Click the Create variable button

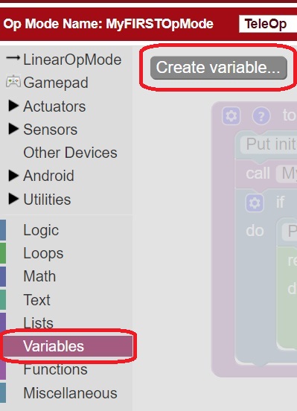pos(219,68)
